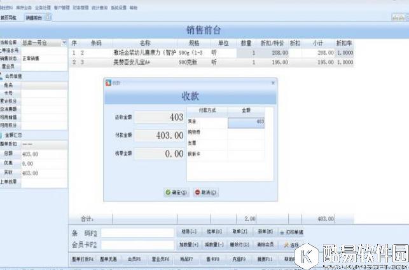
Task: Click the 金额汇总 section header icon
Action: coord(1,135)
